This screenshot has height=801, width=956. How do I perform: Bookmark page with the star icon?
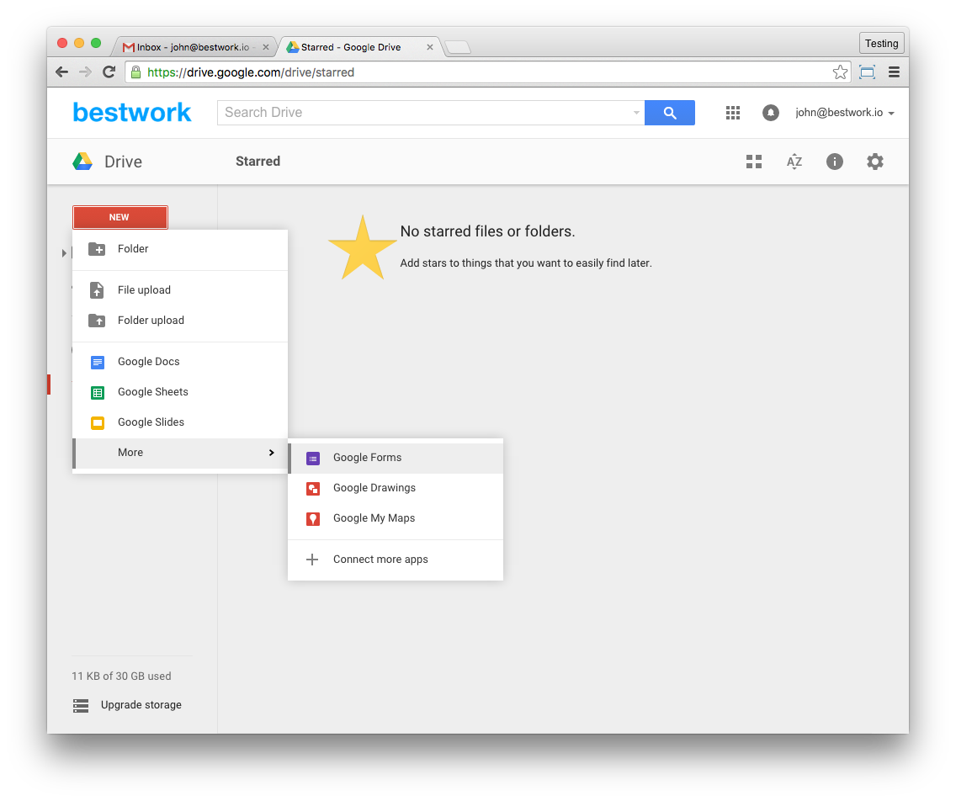[x=840, y=72]
